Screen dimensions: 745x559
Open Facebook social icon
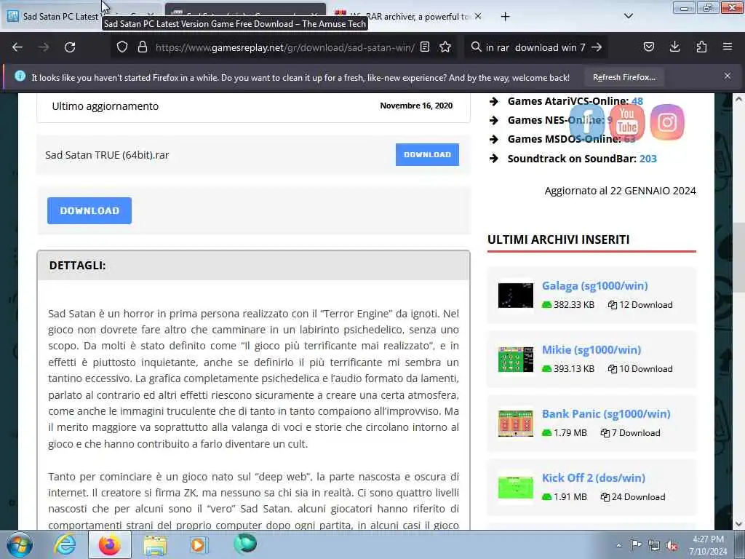(587, 122)
